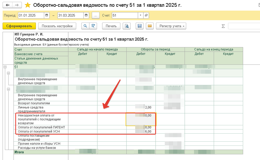Viewport: 260px width, 160px height.
Task: Click Показать настройки button
Action: point(57,26)
